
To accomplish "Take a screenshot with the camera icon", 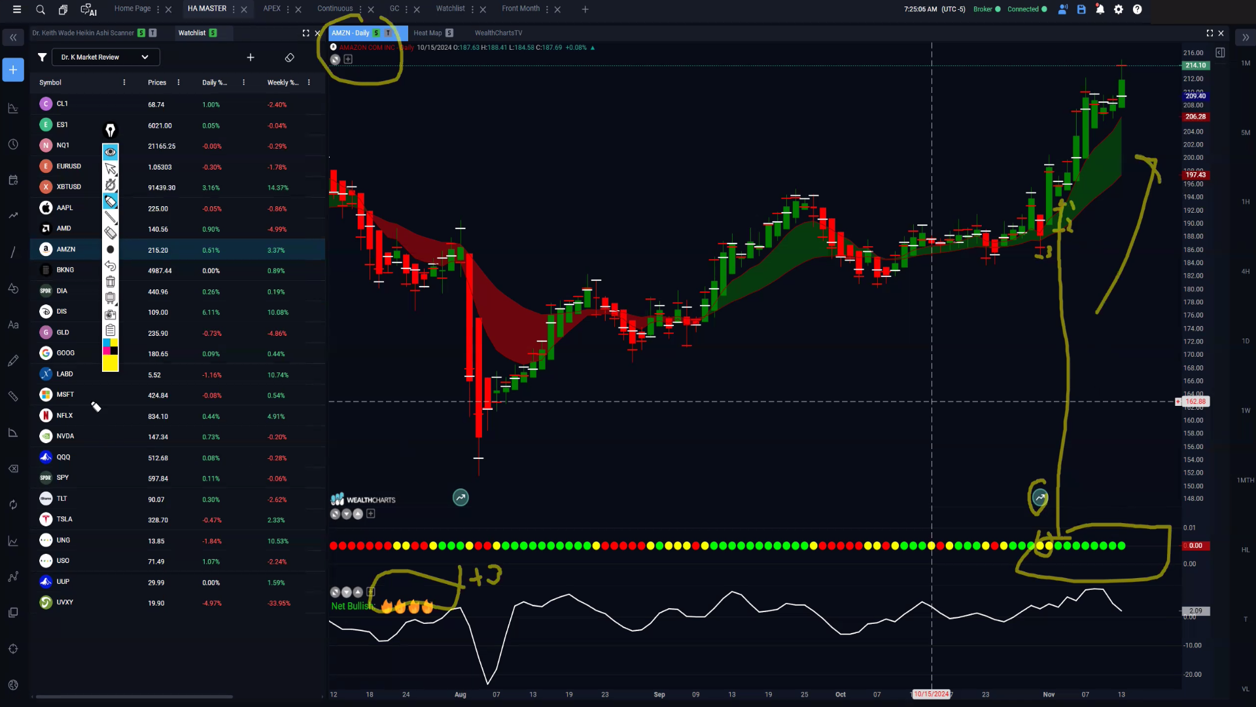I will pyautogui.click(x=111, y=314).
